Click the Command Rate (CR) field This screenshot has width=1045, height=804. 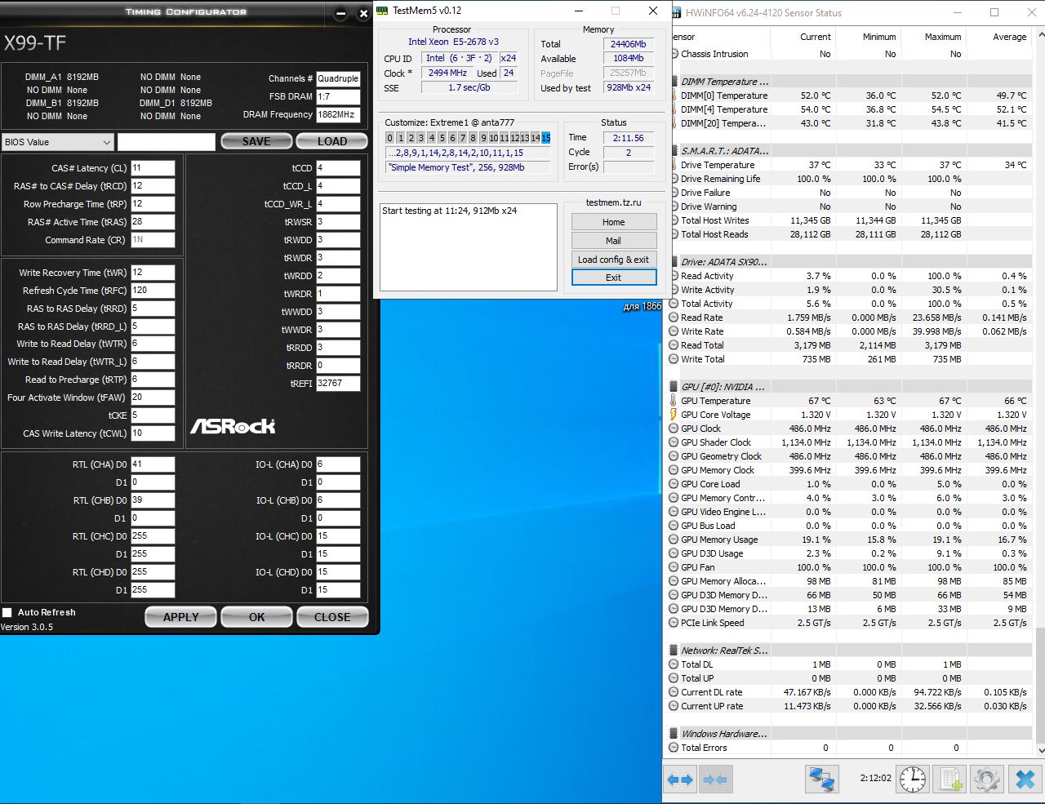pos(153,240)
